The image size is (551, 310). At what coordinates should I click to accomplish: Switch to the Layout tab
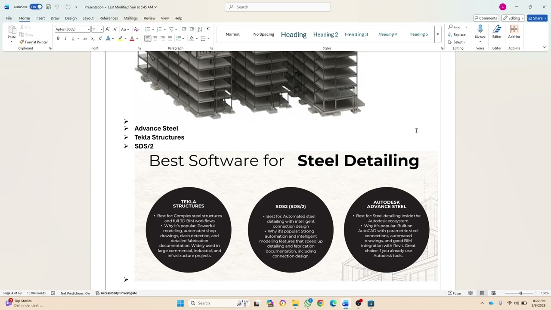click(88, 18)
